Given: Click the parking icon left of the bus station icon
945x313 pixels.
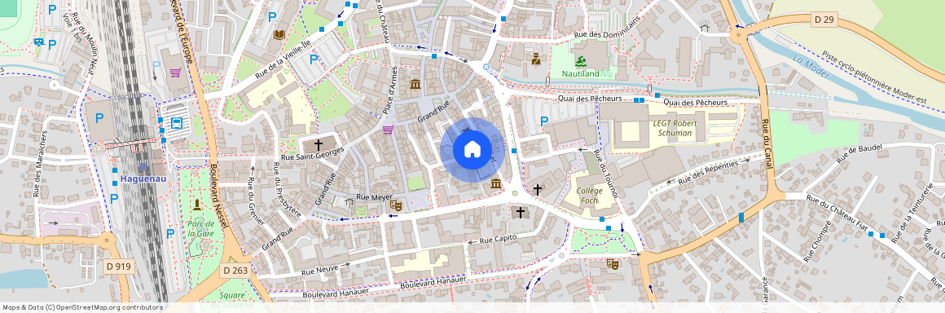Looking at the screenshot, I should tap(99, 119).
